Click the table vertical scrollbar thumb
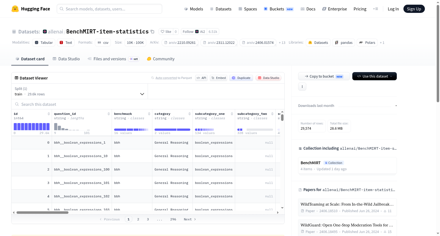Viewport: 440px width, 236px height. pyautogui.click(x=282, y=118)
